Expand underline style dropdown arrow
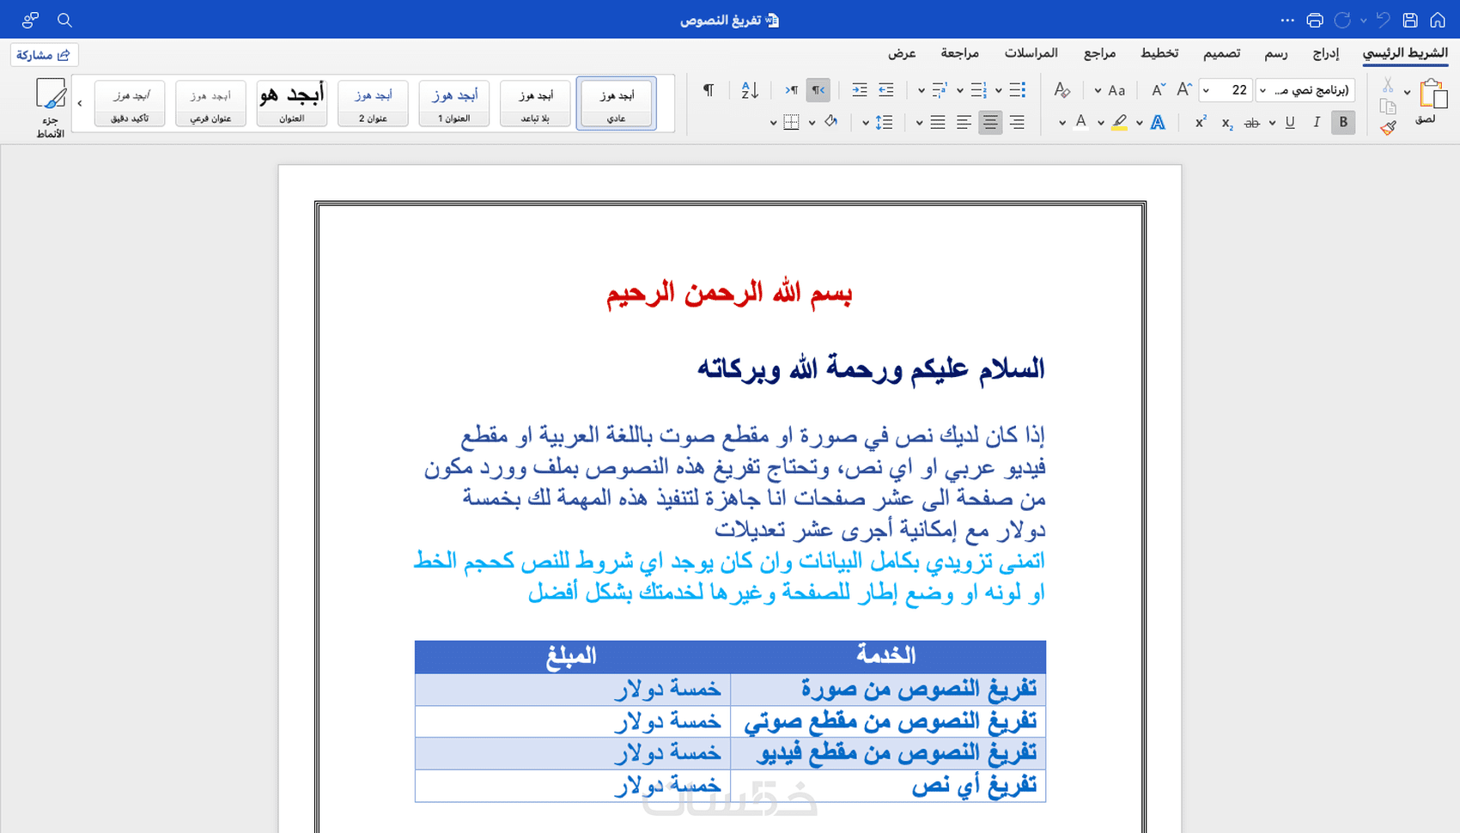Image resolution: width=1460 pixels, height=833 pixels. 1272,124
